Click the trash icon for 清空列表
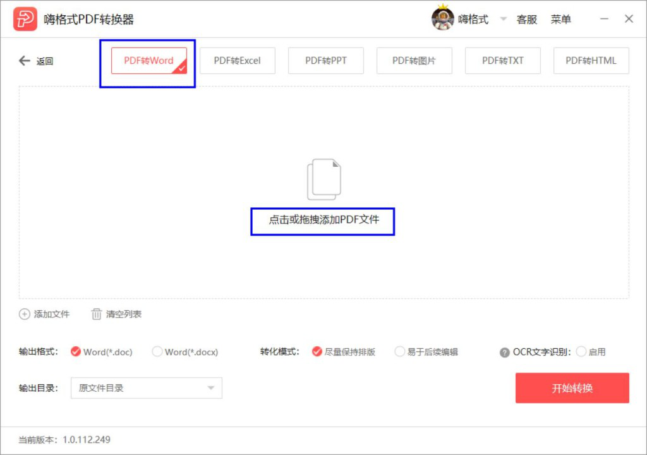Viewport: 647px width, 455px height. point(96,314)
